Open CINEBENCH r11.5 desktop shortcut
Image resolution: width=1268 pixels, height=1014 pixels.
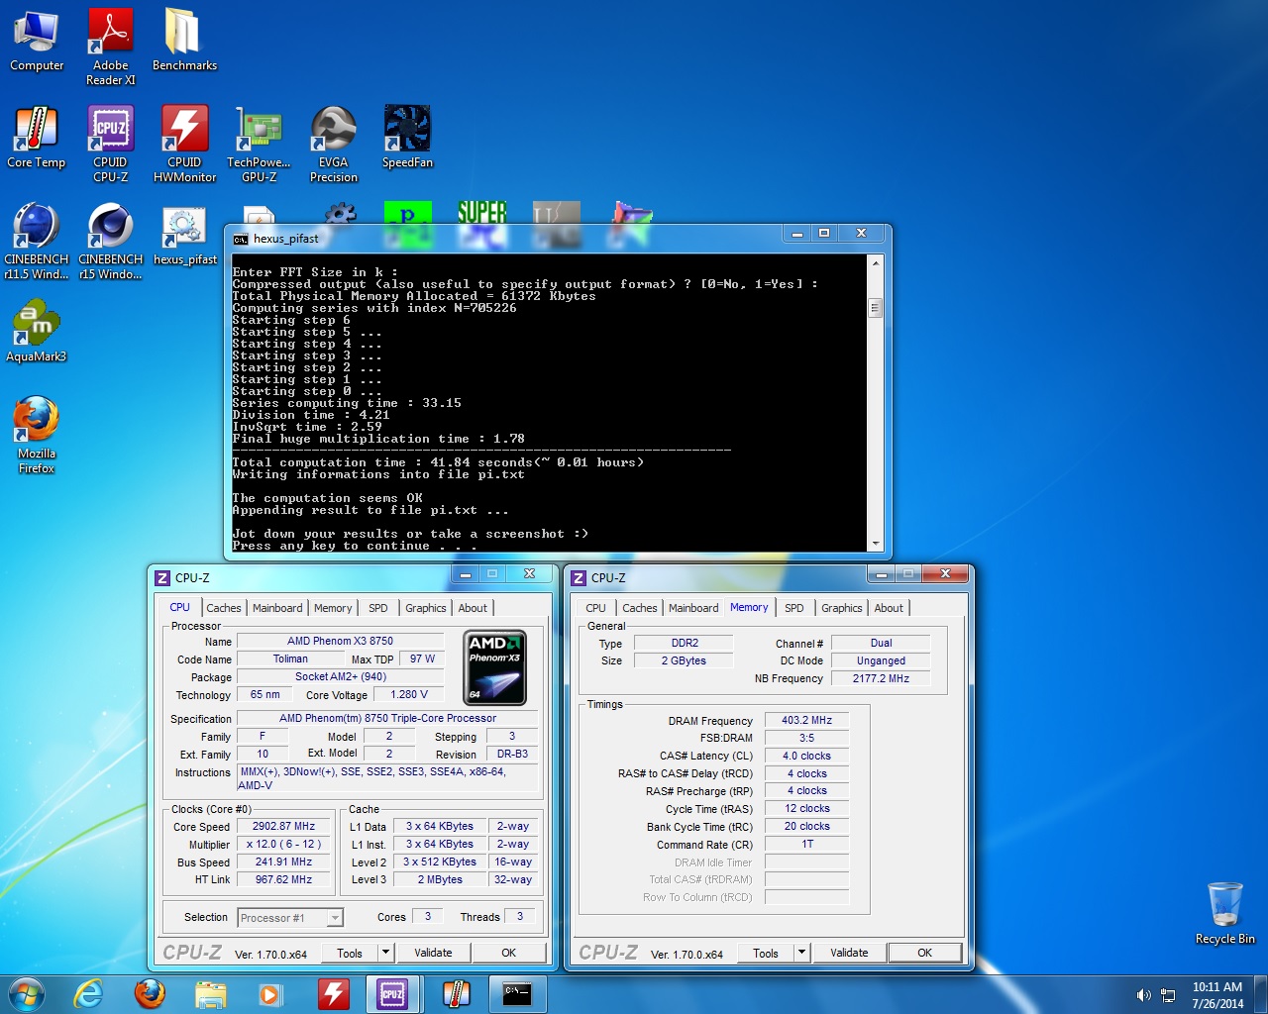37,241
